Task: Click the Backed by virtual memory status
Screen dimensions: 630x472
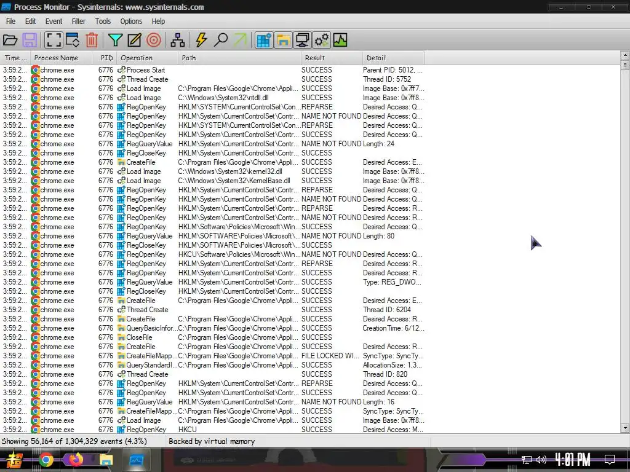Action: (x=212, y=441)
